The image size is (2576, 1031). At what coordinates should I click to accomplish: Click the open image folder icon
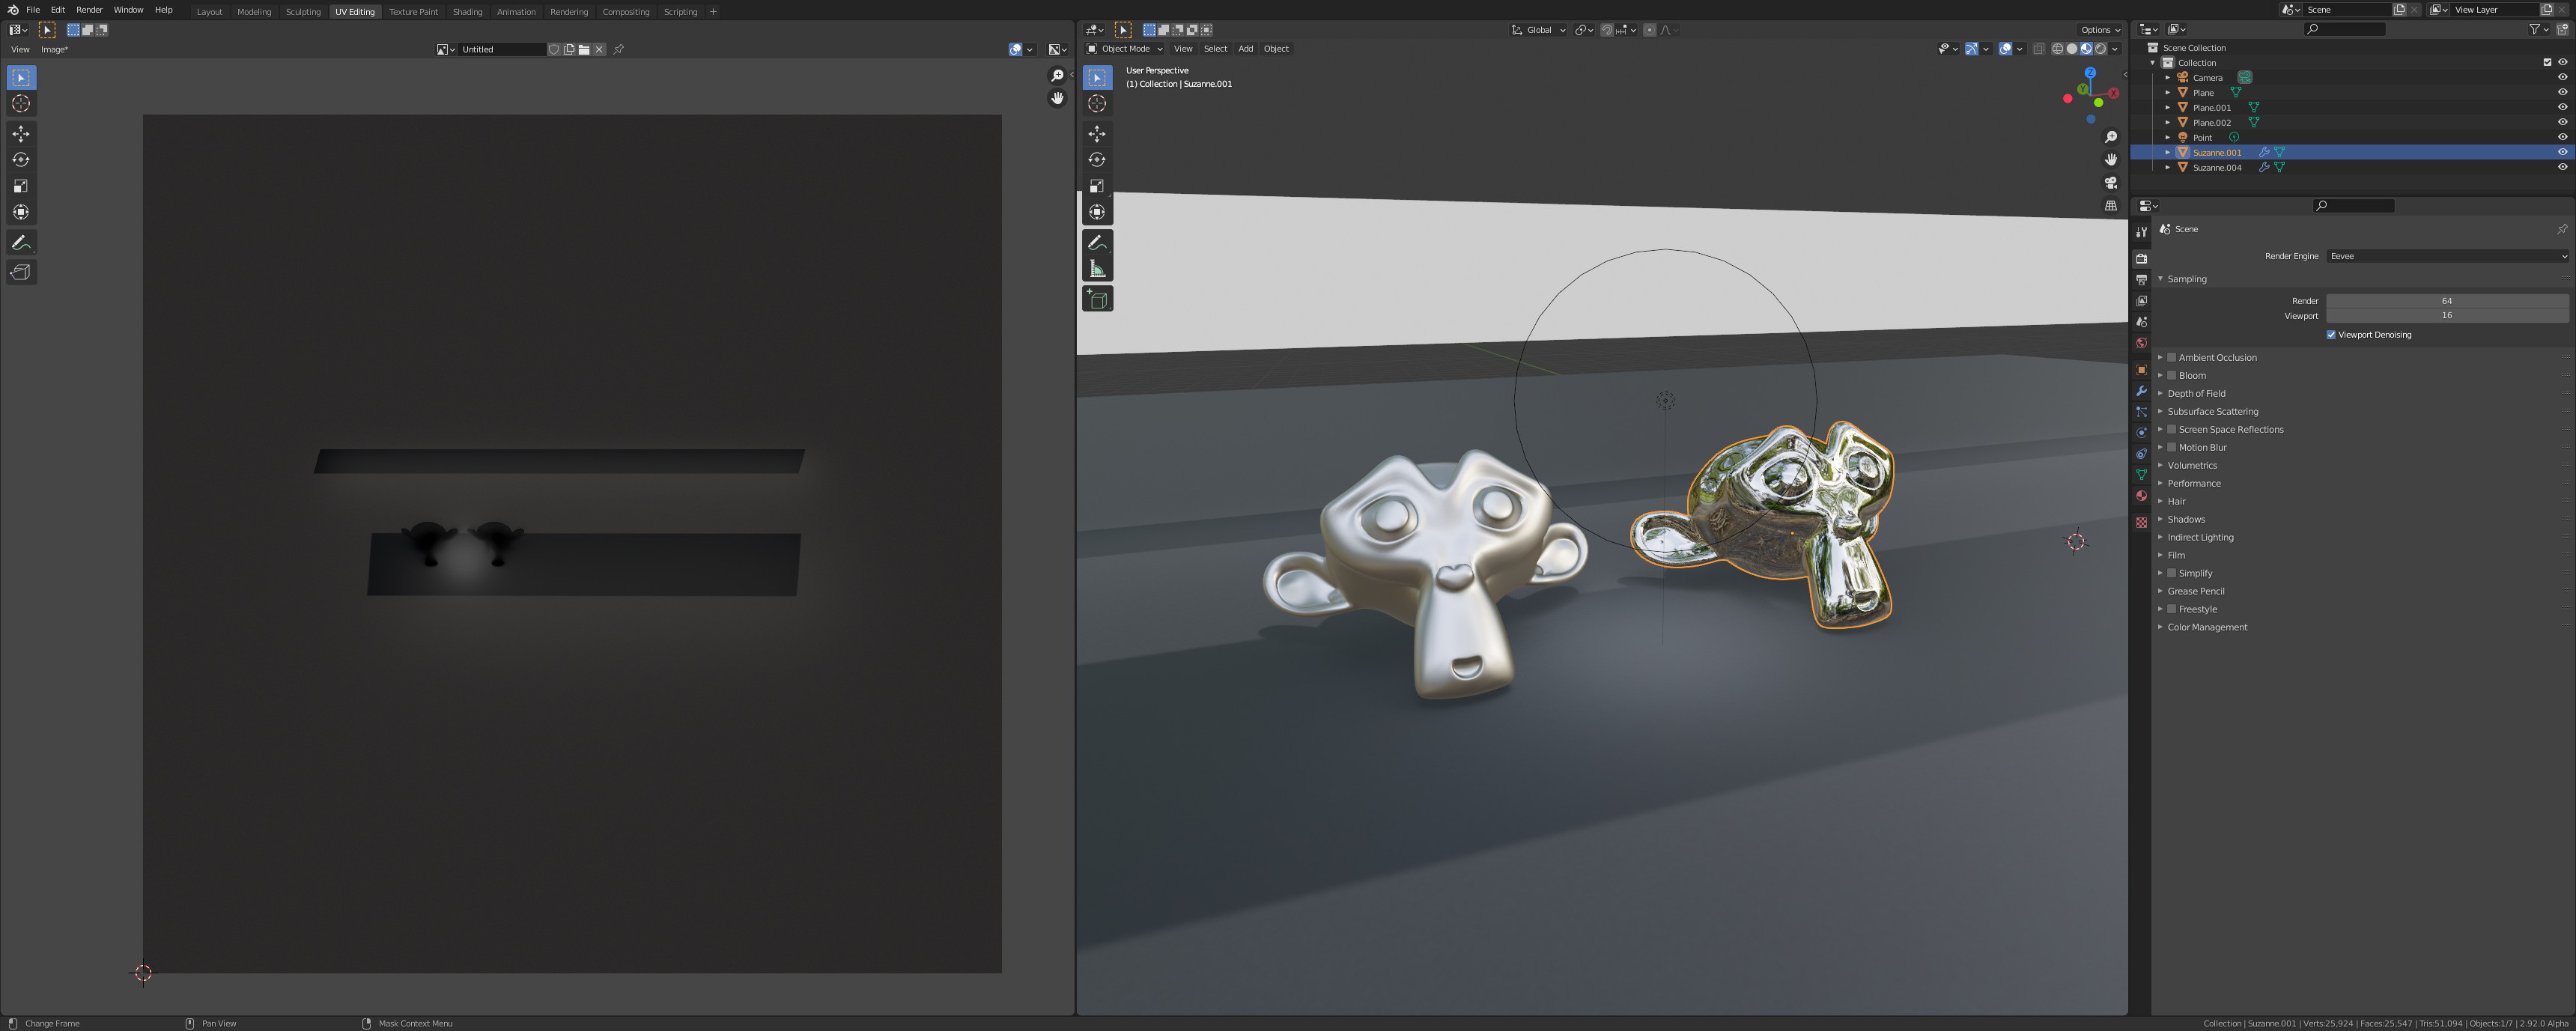tap(584, 49)
